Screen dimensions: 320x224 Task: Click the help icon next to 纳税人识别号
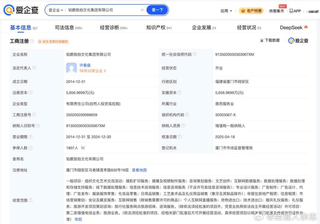click(x=38, y=126)
